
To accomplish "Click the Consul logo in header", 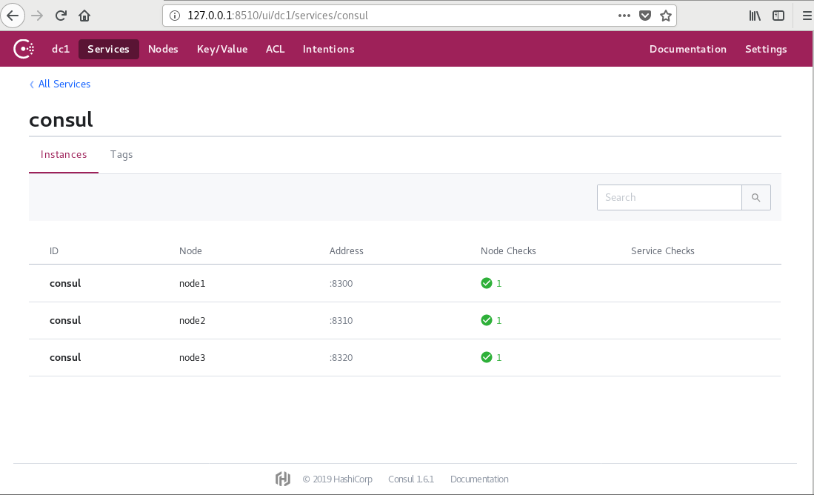I will pos(24,49).
